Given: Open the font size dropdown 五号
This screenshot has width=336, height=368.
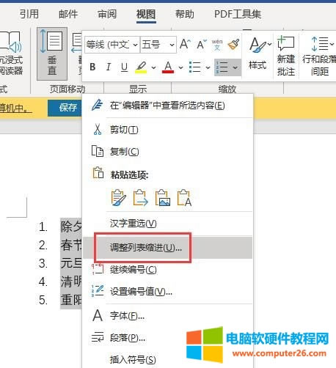Looking at the screenshot, I should click(158, 45).
